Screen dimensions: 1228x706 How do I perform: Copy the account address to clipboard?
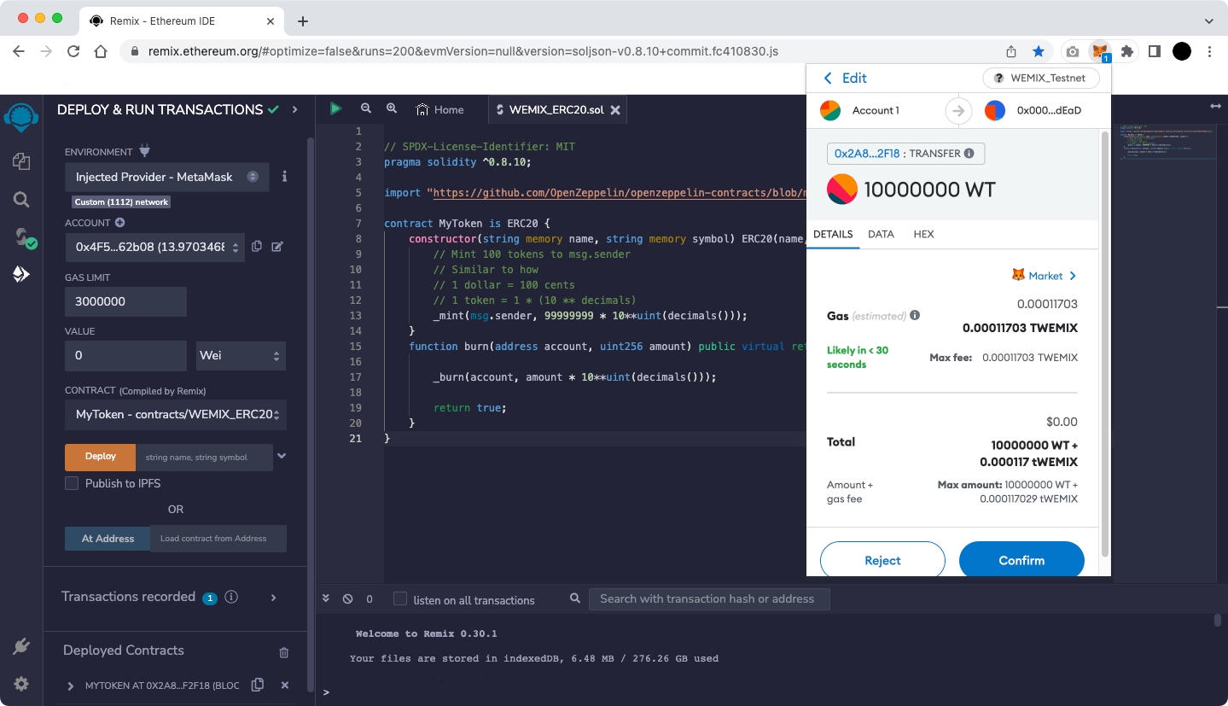(257, 247)
